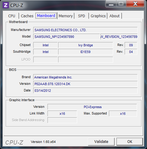
Task: Click the Southbridge ID1E59 field
Action: tap(86, 52)
